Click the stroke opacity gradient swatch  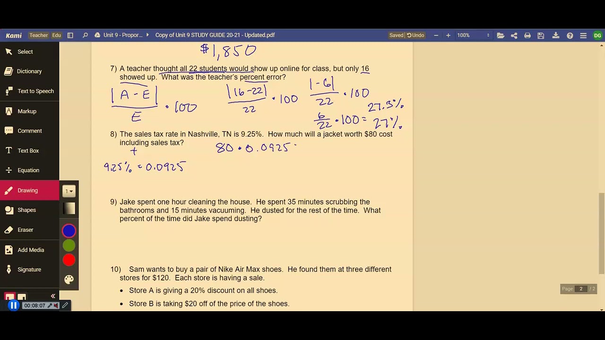(x=69, y=209)
